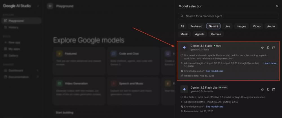Open See model card for Gemini 3.5 Flash Lite
The height and width of the screenshot is (118, 282).
click(215, 106)
